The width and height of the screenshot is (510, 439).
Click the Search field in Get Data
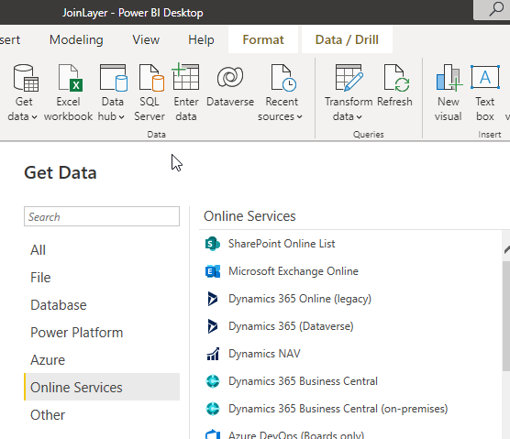[x=102, y=216]
